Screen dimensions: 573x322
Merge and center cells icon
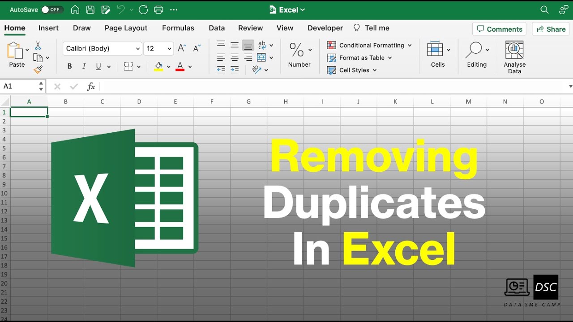(x=262, y=57)
